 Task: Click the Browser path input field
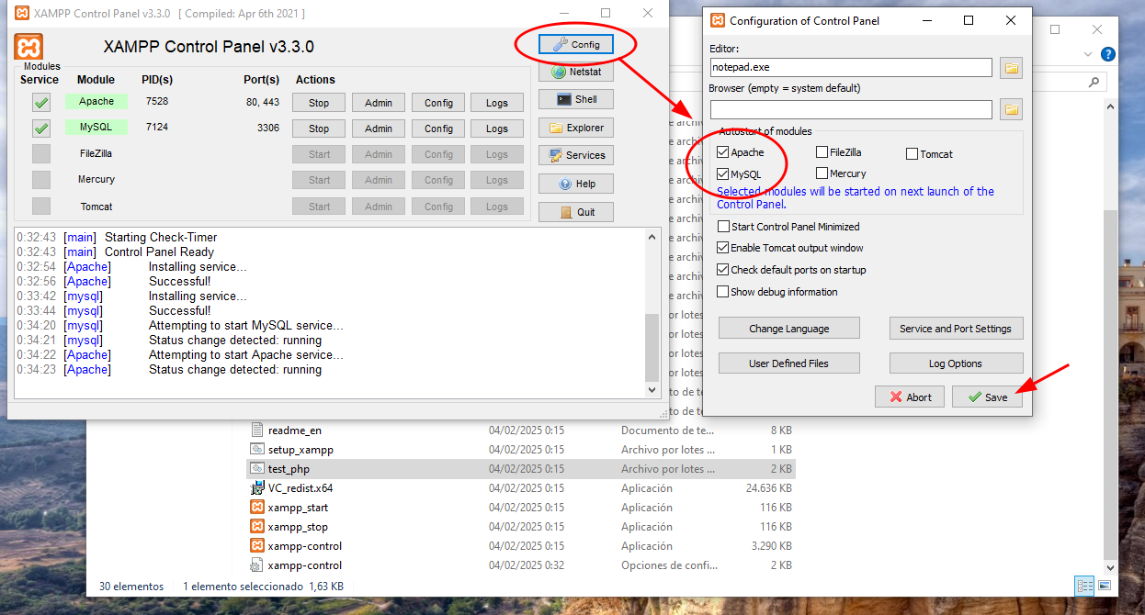pyautogui.click(x=850, y=110)
